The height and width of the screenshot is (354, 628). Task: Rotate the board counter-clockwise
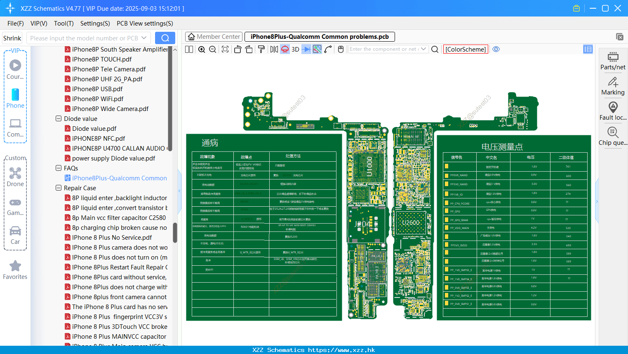(x=238, y=49)
